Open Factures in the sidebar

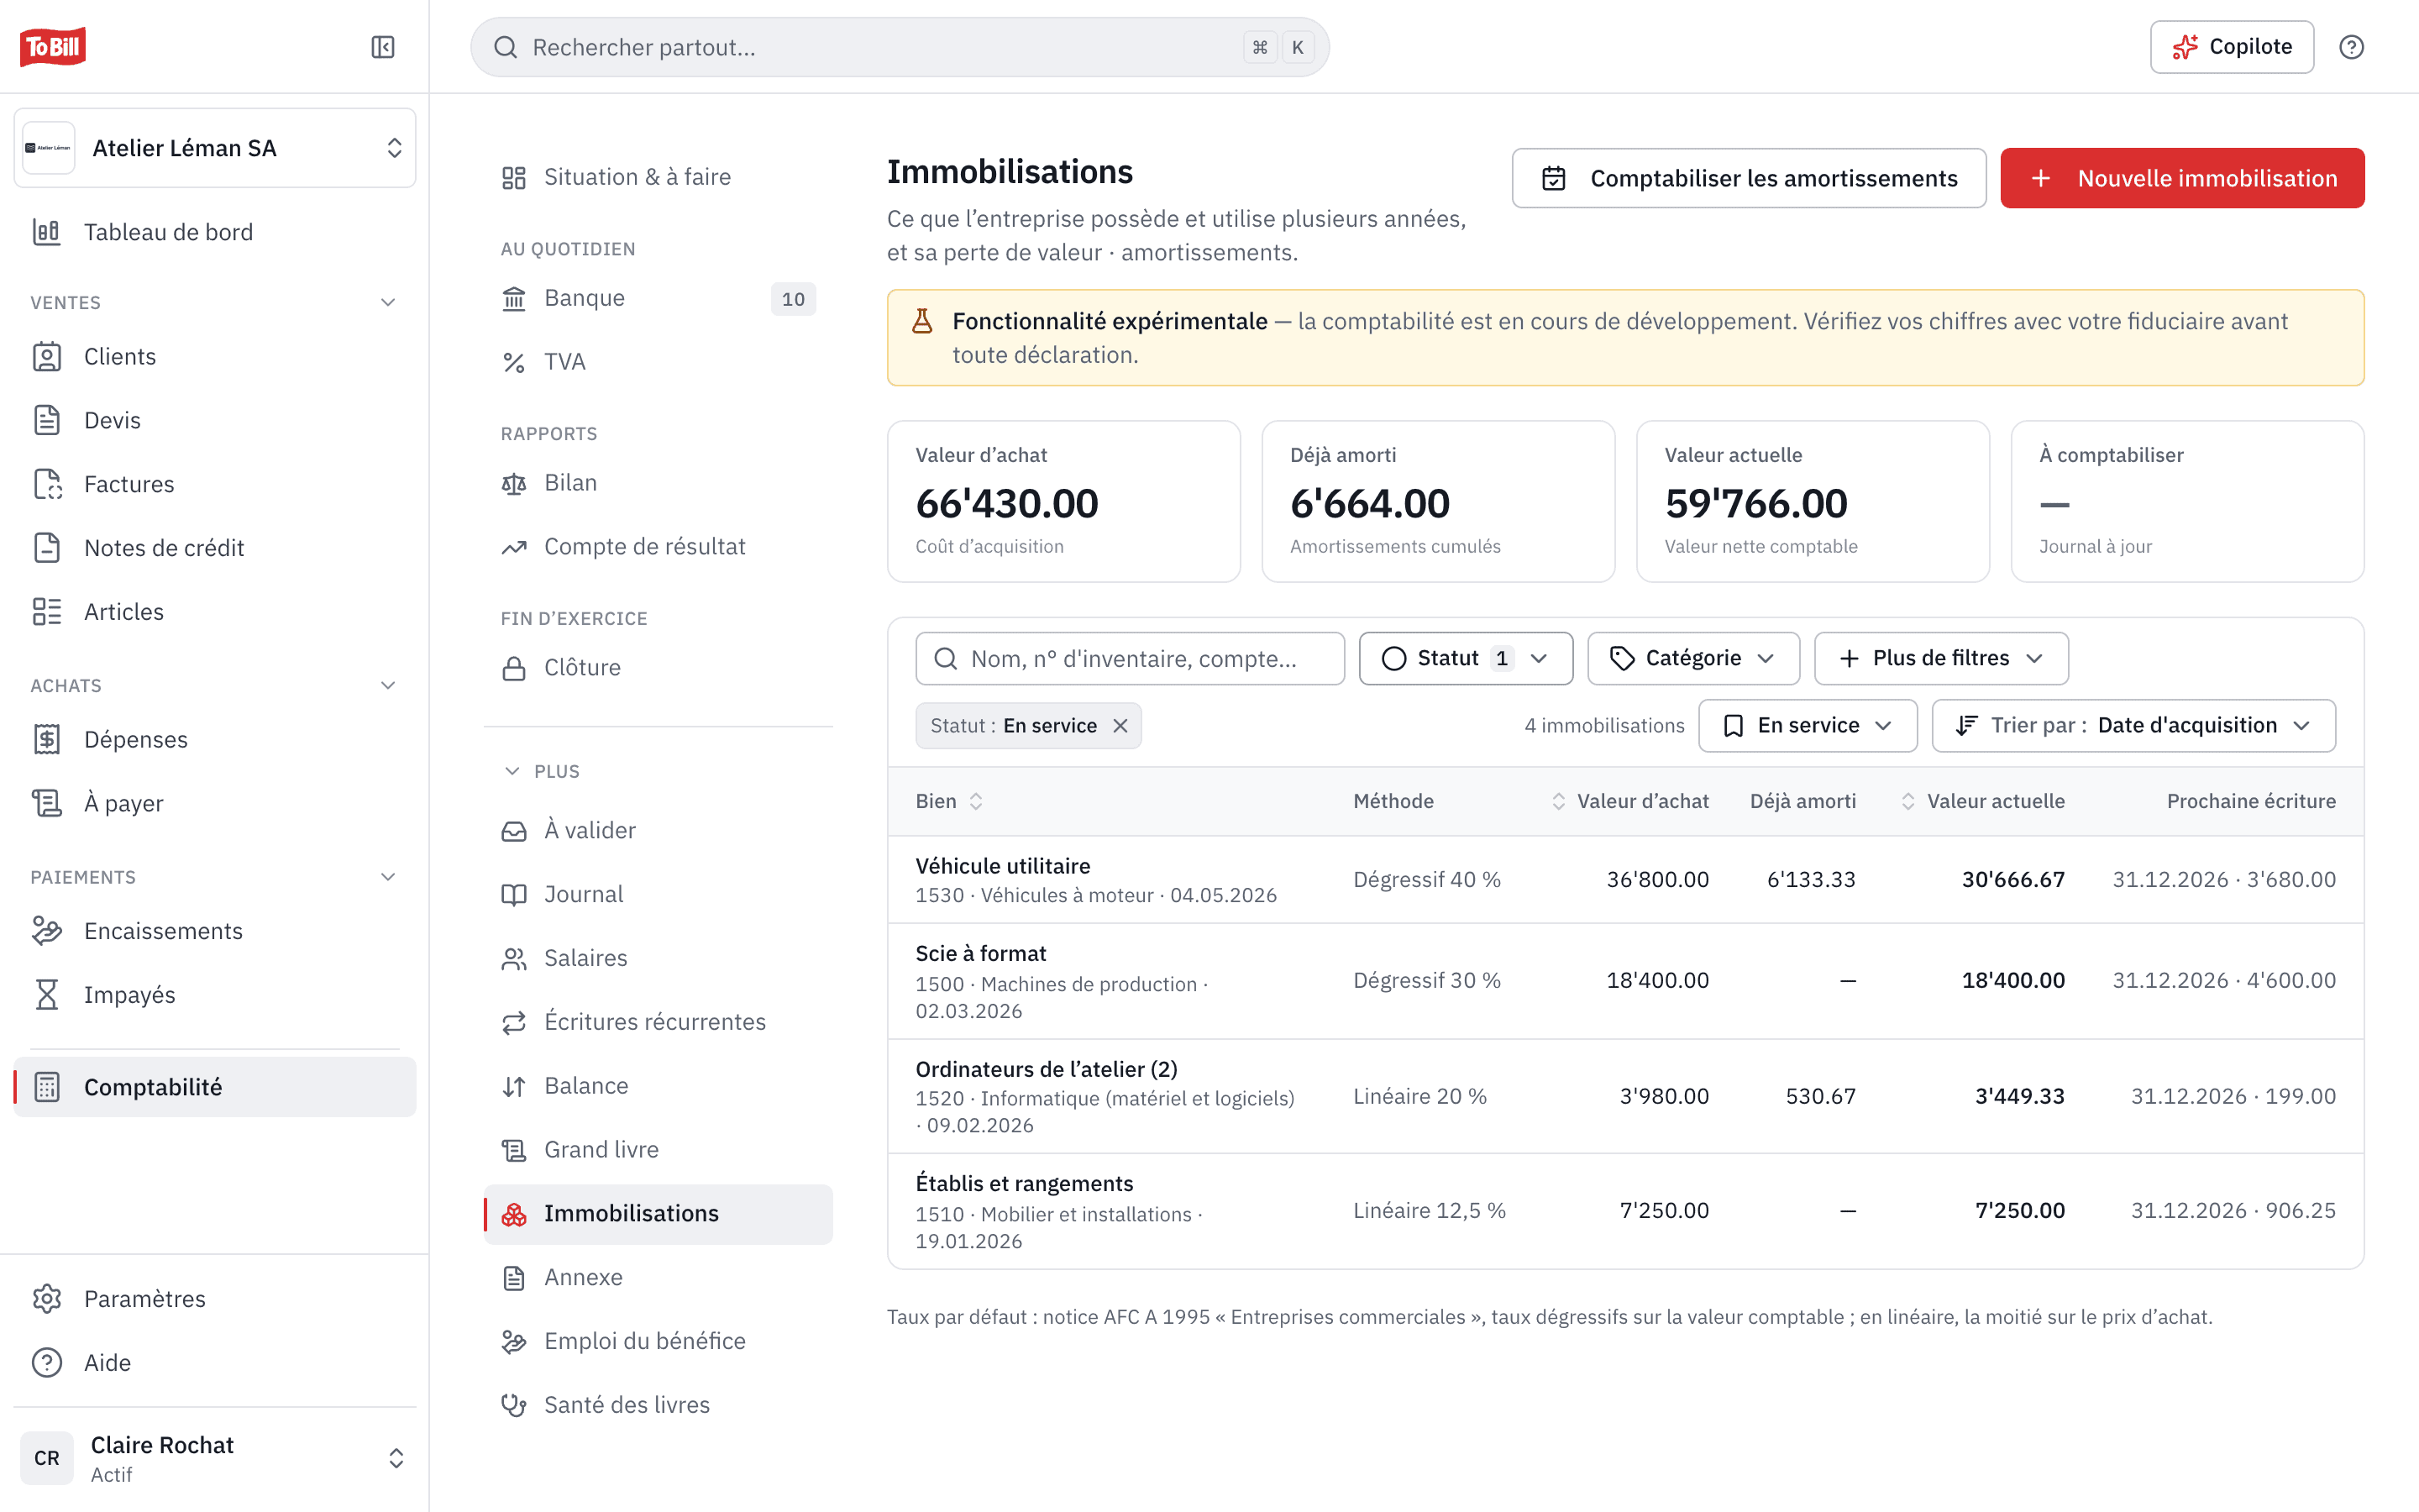pos(215,485)
